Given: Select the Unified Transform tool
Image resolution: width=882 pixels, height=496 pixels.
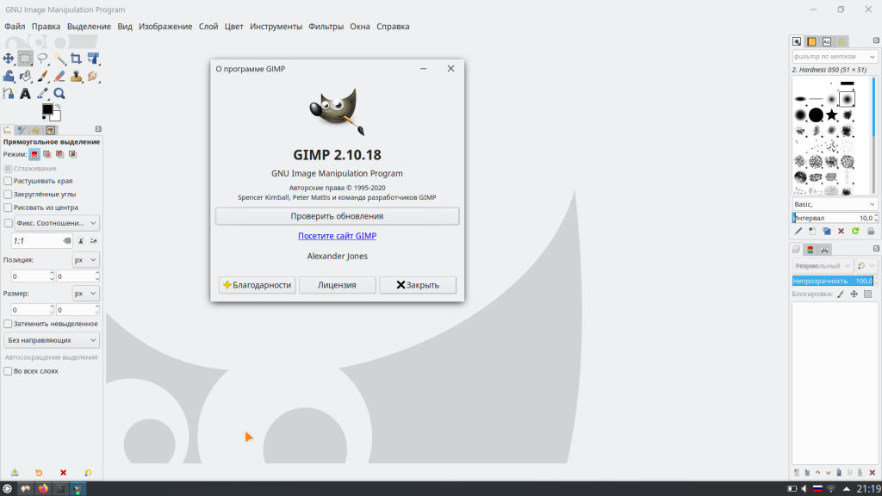Looking at the screenshot, I should tap(93, 59).
